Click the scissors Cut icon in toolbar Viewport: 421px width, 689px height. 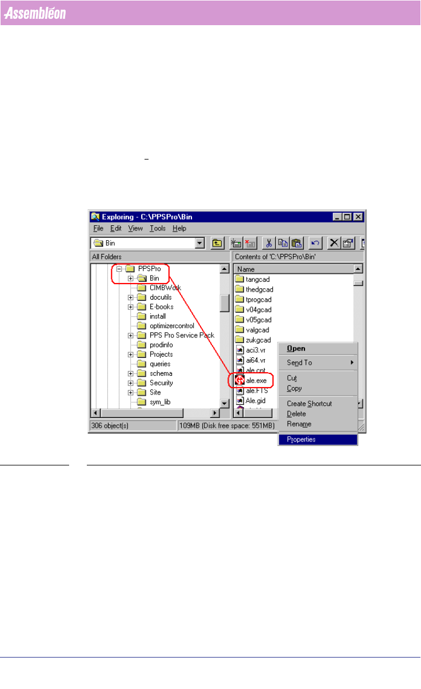click(x=268, y=243)
